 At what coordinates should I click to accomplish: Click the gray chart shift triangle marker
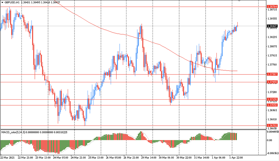pos(239,1)
